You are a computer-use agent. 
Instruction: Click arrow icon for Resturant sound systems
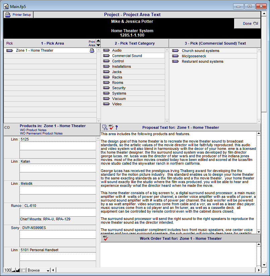[x=176, y=61]
